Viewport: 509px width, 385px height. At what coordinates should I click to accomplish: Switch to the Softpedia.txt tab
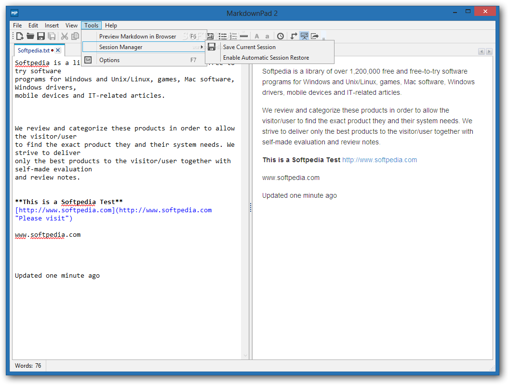(34, 50)
